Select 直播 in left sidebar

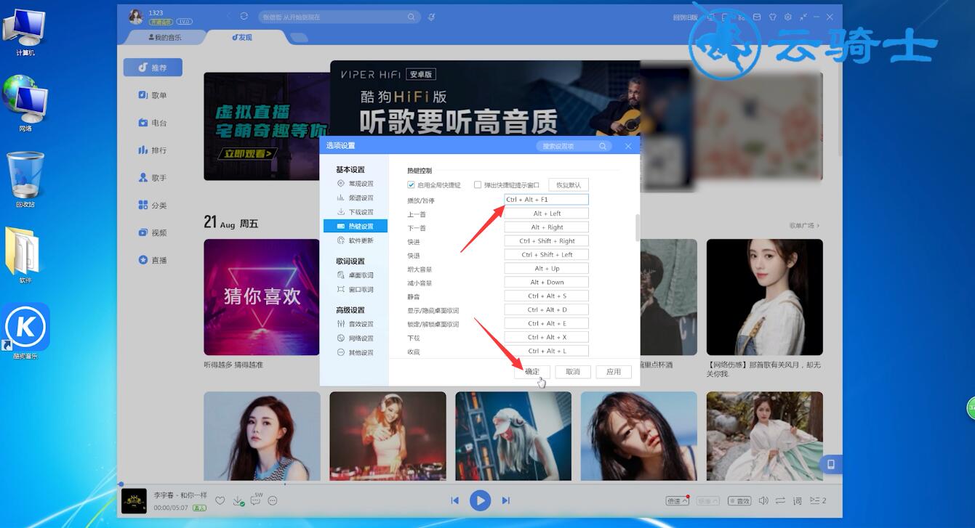(153, 260)
